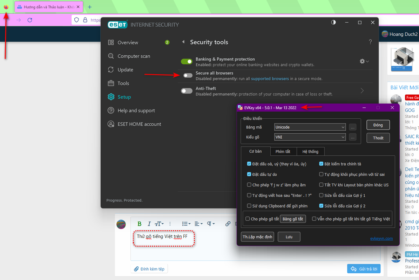Viewport: 419px width, 280px height.
Task: Click the Lưu button in EVKey
Action: coord(289,237)
